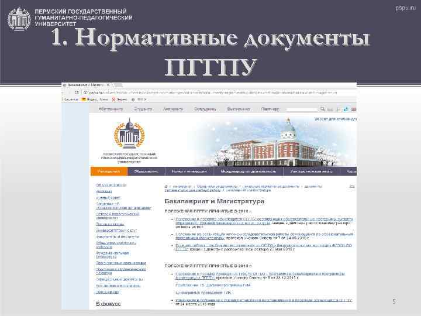Open the amendments link dated 24 марта 2015
This screenshot has width=421, height=316.
(x=264, y=300)
